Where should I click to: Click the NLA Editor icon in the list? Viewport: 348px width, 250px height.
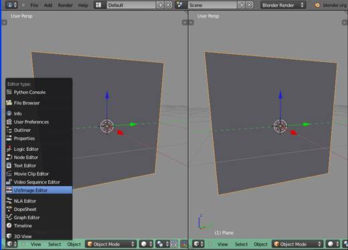[9, 200]
